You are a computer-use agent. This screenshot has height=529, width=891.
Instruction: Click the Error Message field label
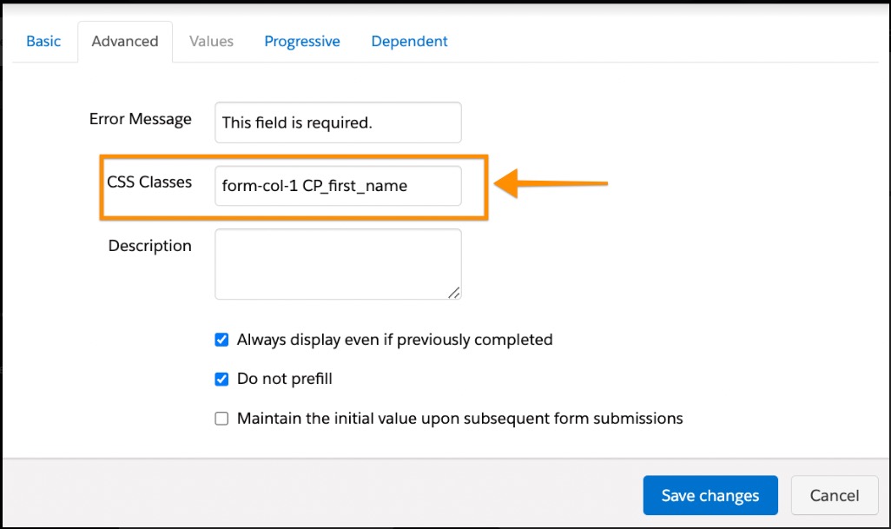point(140,119)
